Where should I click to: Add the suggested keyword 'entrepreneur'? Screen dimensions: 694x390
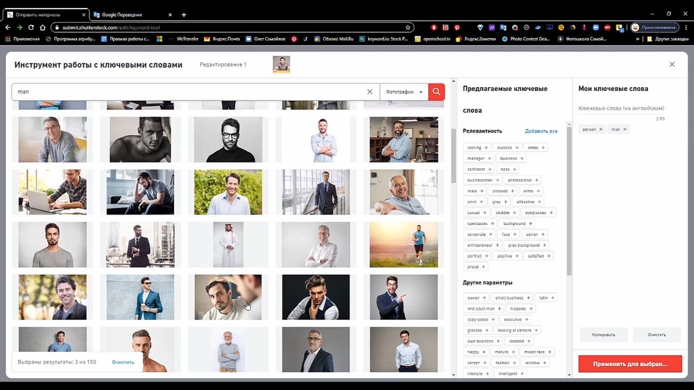(483, 245)
